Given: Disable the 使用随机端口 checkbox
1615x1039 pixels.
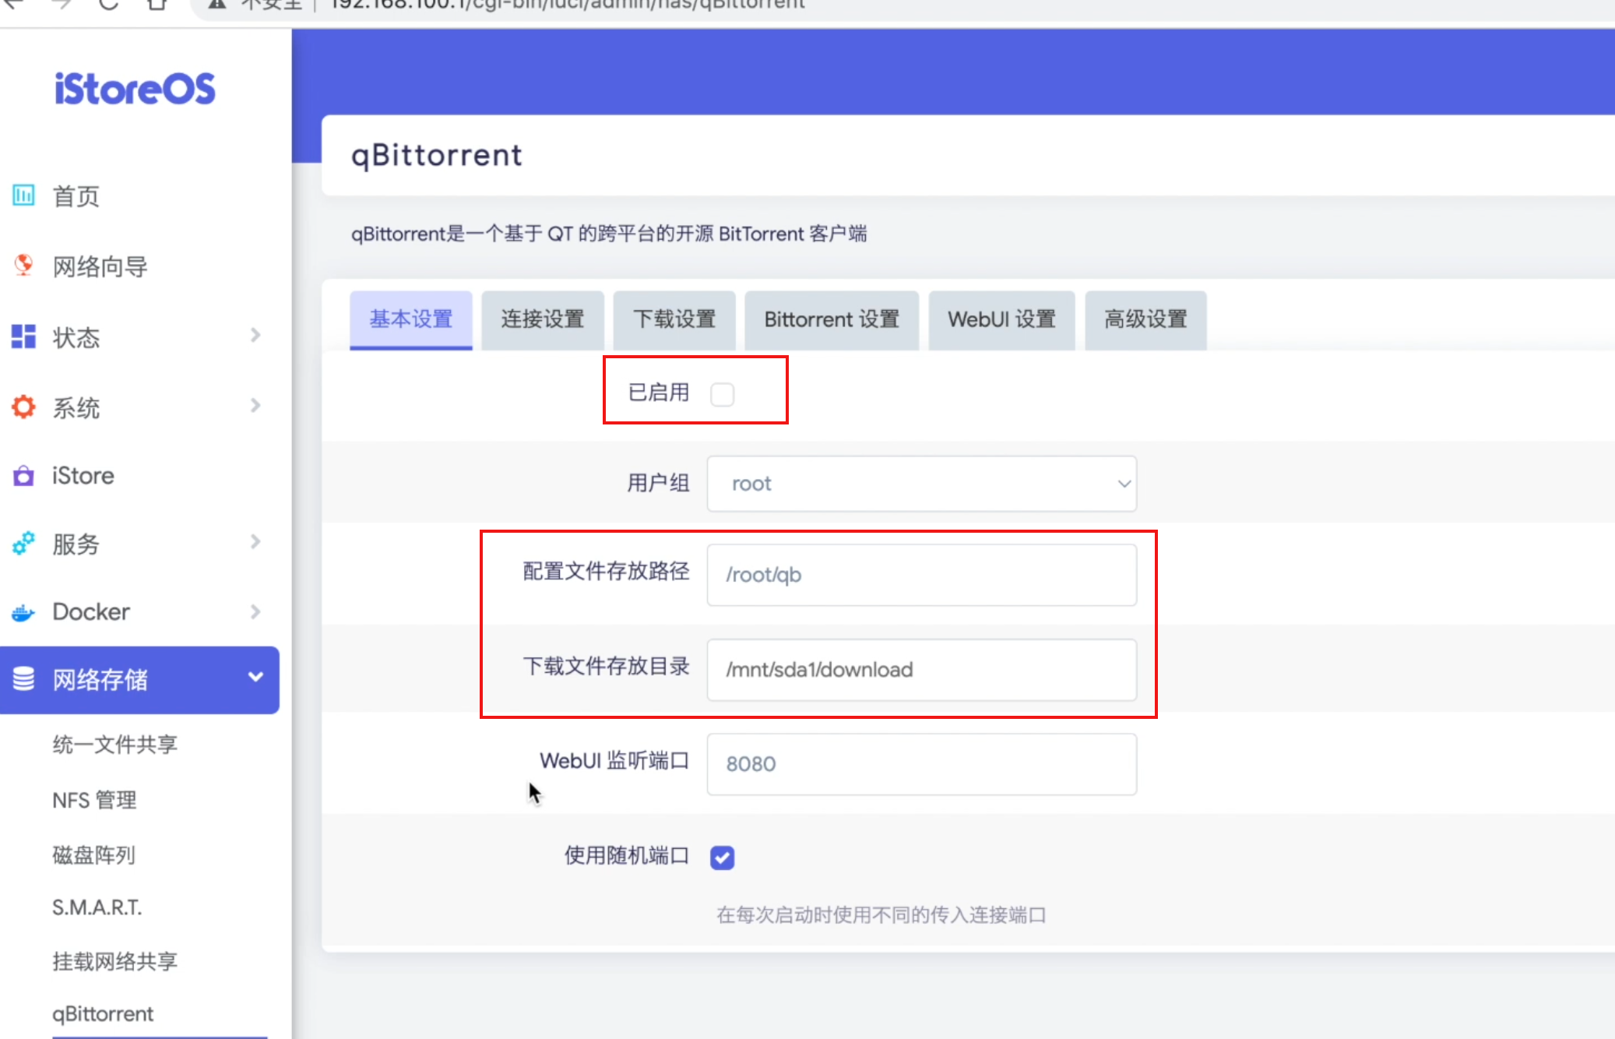Looking at the screenshot, I should [722, 857].
